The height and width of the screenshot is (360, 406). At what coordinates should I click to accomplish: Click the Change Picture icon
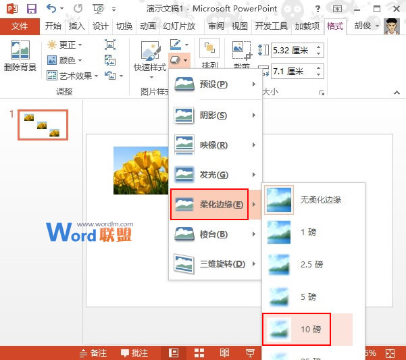[x=110, y=60]
